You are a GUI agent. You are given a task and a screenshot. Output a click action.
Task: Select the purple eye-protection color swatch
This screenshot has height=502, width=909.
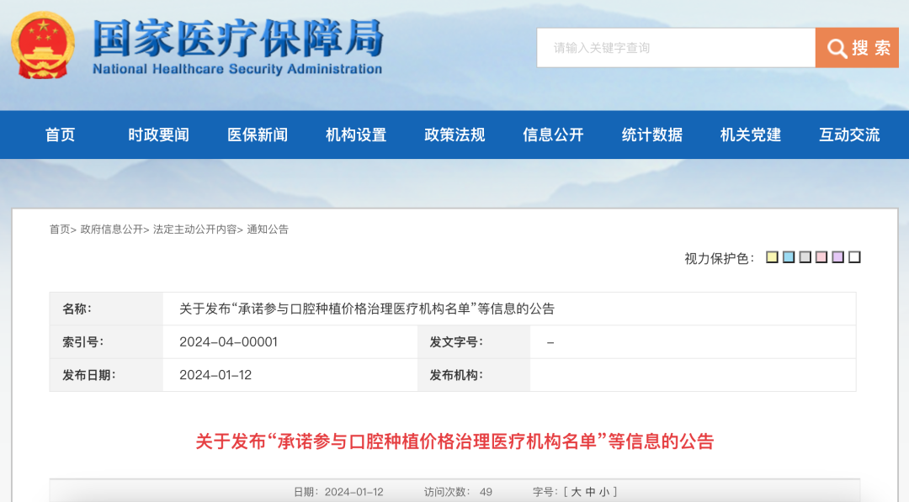pyautogui.click(x=837, y=257)
